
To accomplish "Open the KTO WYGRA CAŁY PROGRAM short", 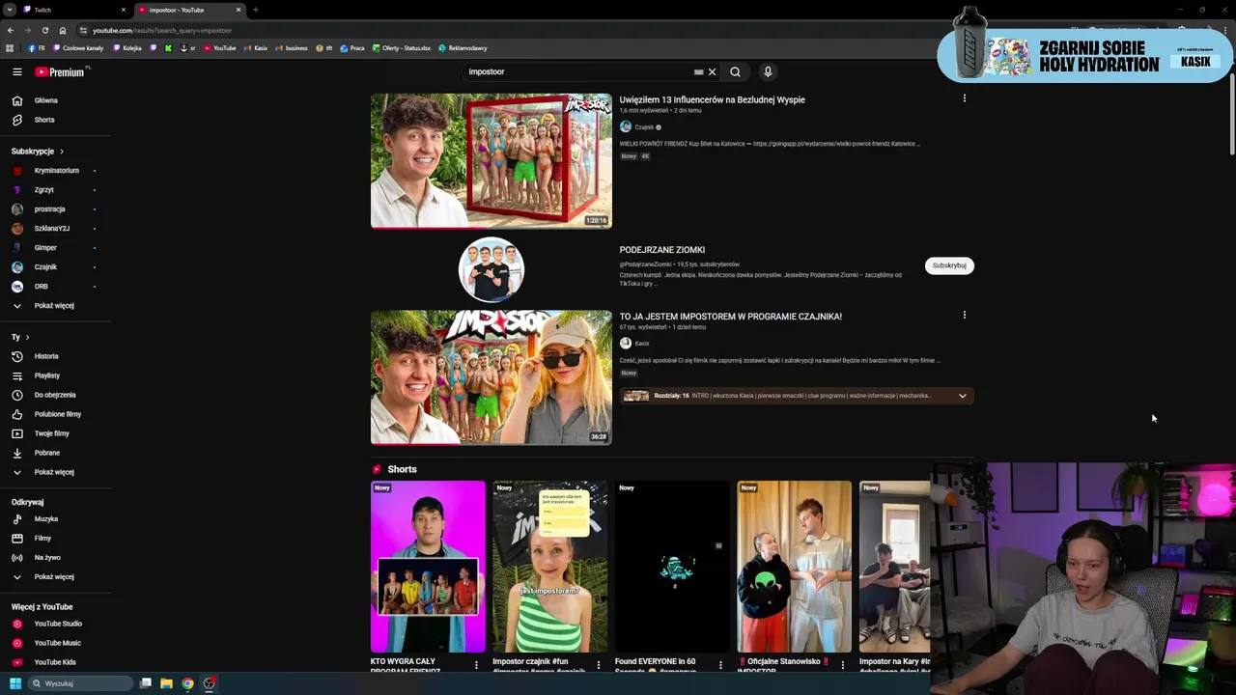I will coord(428,567).
